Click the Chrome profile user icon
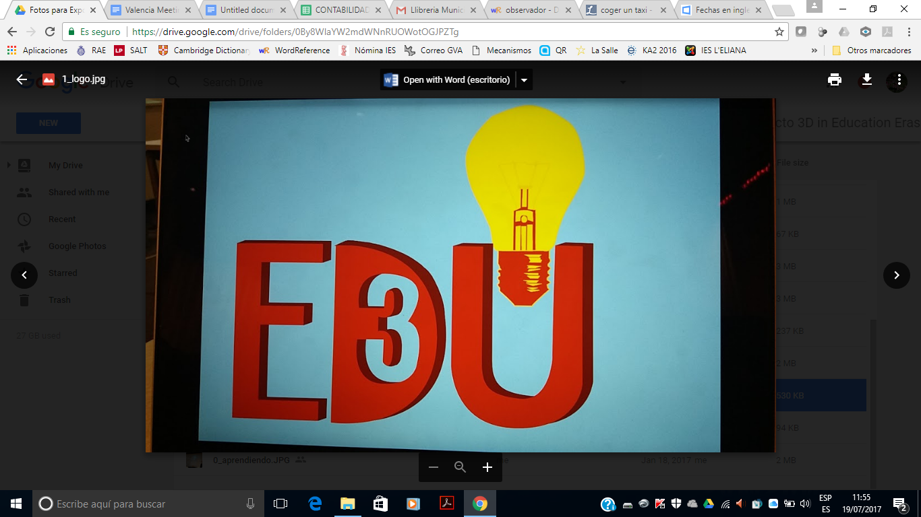This screenshot has width=921, height=517. click(x=814, y=6)
